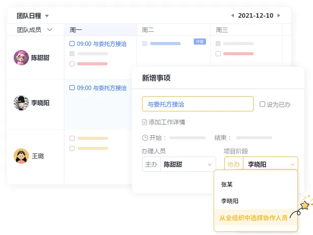Go to previous date with left arrow
This screenshot has height=235, width=313.
[233, 16]
